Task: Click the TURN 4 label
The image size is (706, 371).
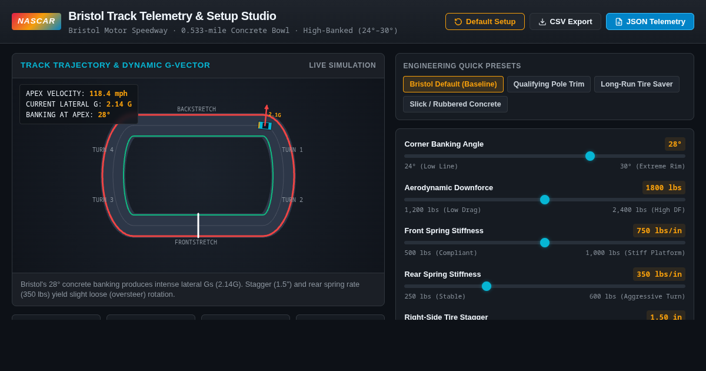Action: 103,150
